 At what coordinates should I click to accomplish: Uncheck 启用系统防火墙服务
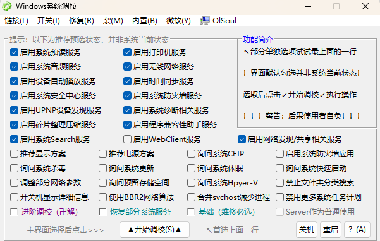(x=127, y=96)
